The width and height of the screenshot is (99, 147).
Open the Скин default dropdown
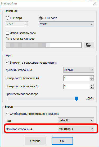click(x=76, y=120)
